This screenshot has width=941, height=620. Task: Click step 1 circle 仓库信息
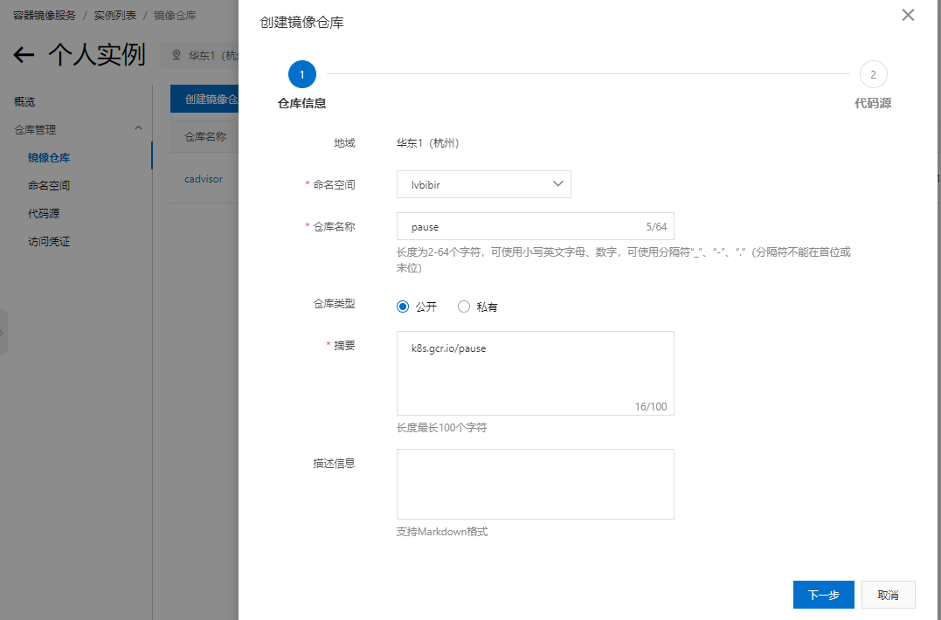[301, 75]
